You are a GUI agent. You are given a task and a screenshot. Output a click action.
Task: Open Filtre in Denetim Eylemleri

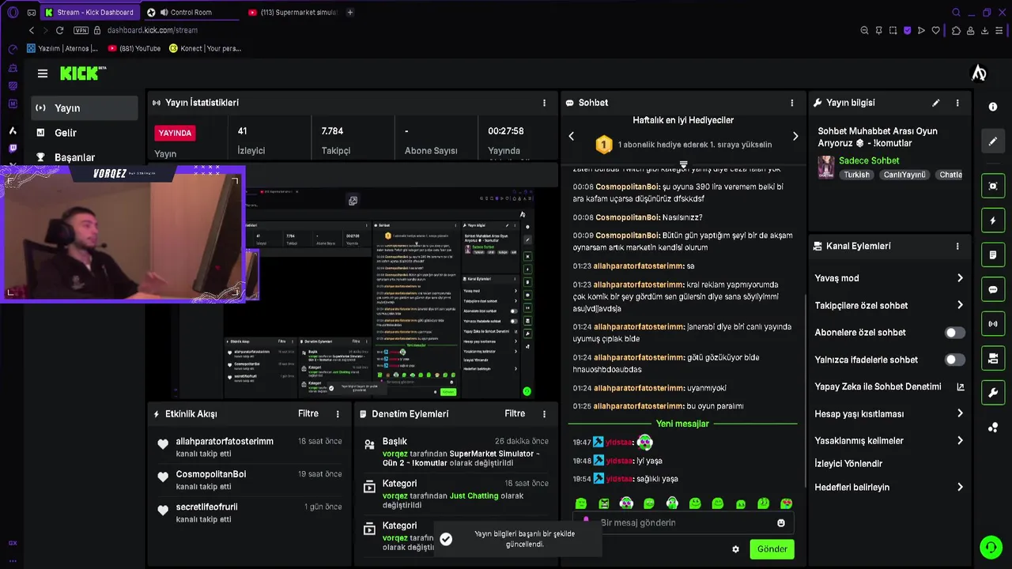515,413
